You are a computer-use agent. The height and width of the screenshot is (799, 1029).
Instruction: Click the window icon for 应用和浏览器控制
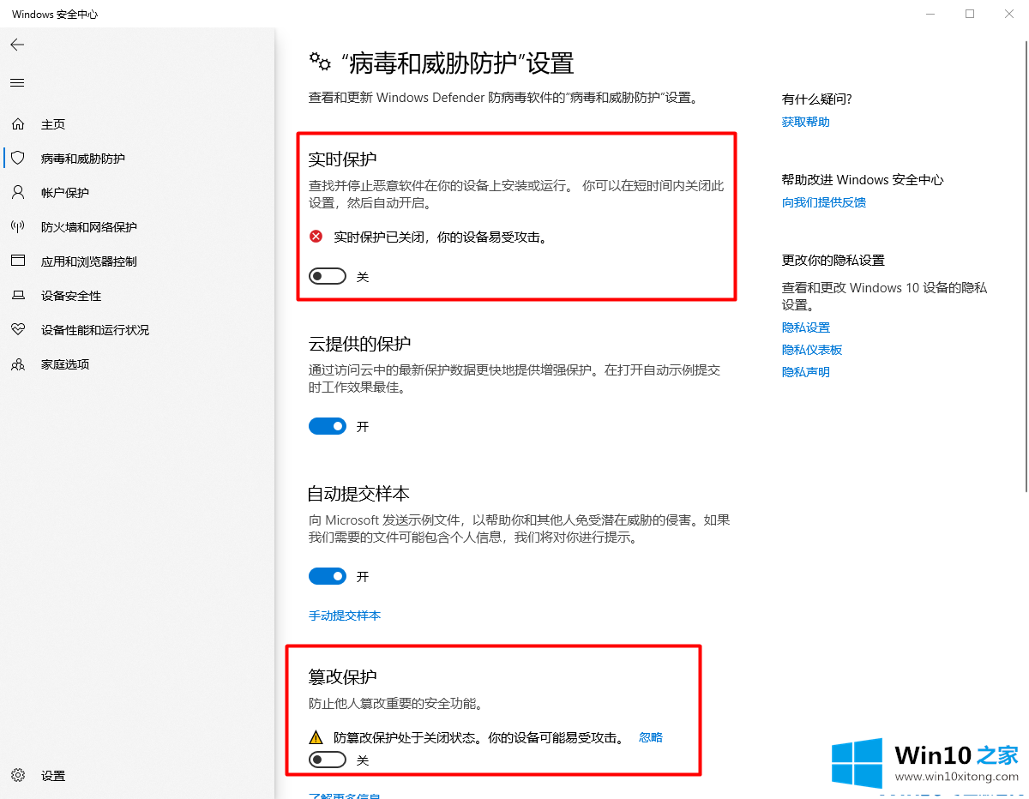(18, 261)
